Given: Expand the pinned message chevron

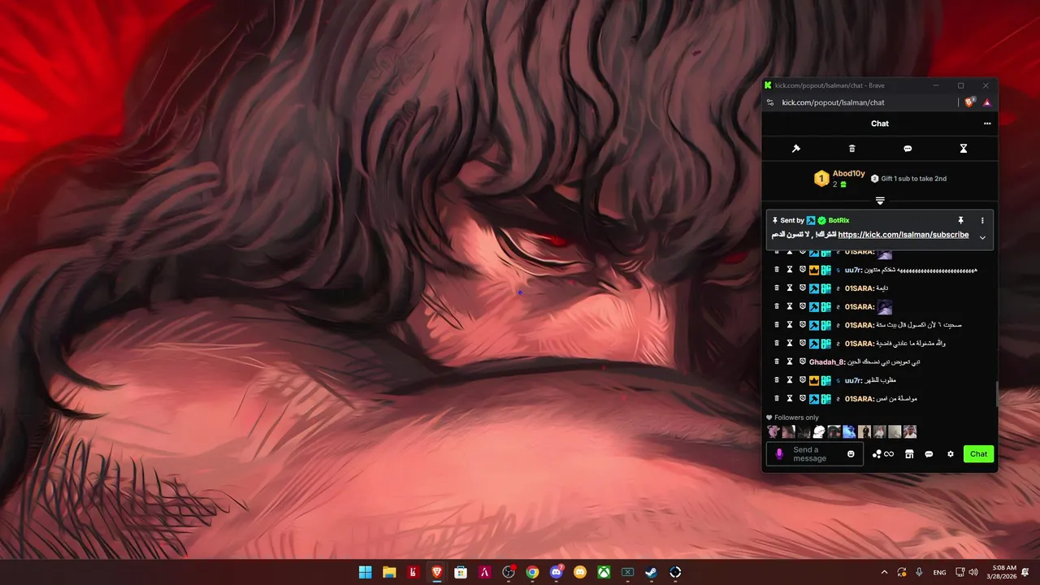Looking at the screenshot, I should 982,237.
